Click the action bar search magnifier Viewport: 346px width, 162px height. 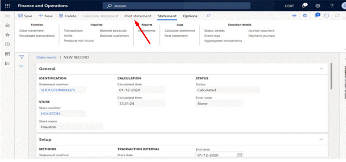coord(208,16)
